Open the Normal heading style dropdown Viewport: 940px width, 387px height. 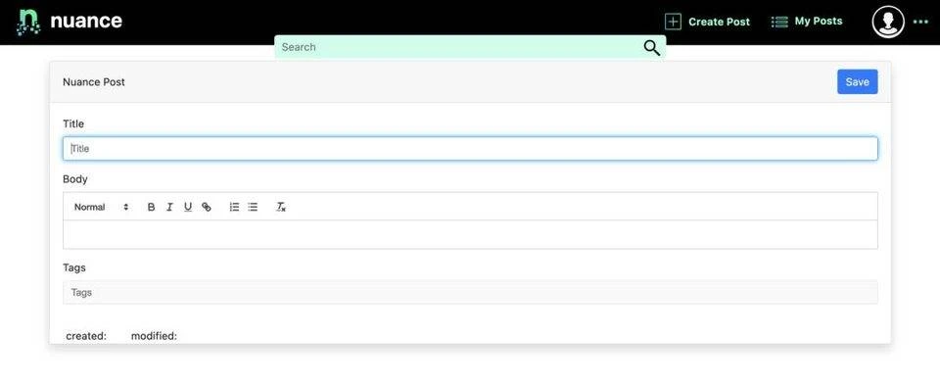pos(101,207)
